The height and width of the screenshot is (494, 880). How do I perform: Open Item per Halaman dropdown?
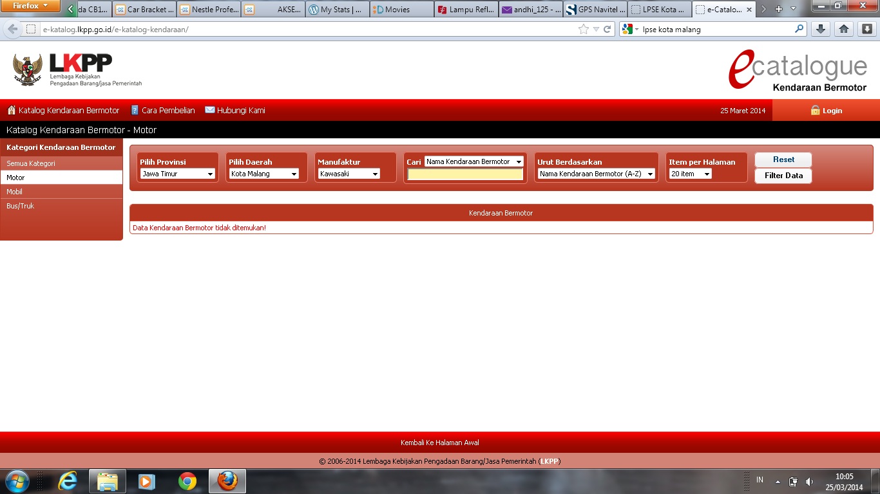(x=690, y=174)
